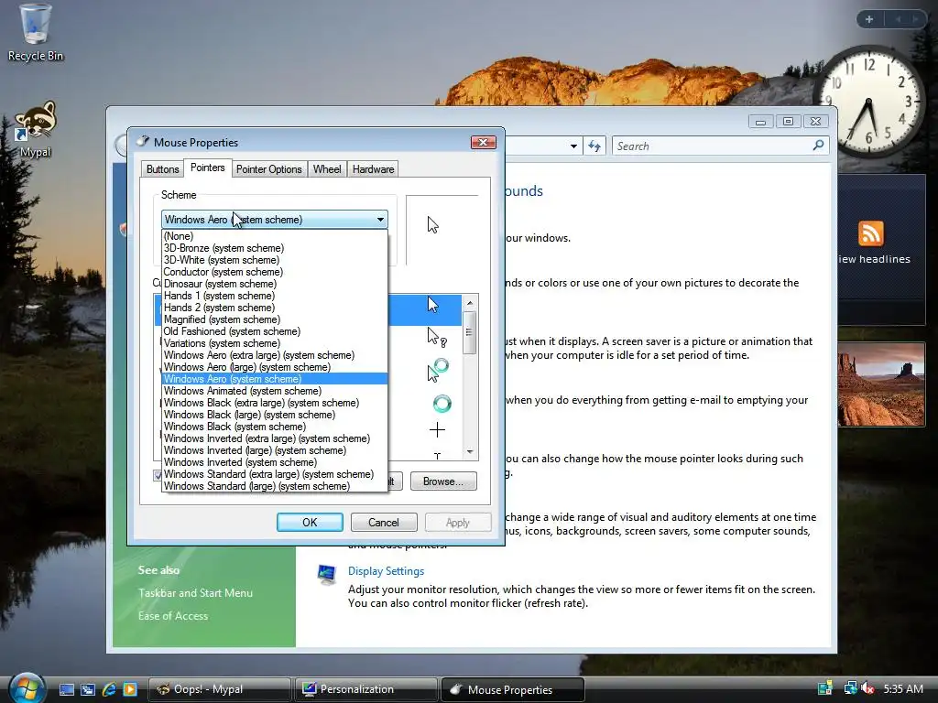Choose Hands 1 system scheme
Image resolution: width=938 pixels, height=703 pixels.
[x=275, y=296]
